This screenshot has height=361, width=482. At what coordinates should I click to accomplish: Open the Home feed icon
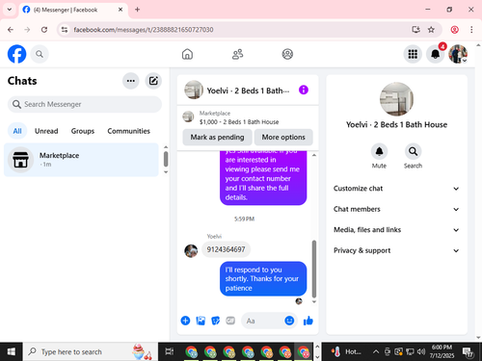click(x=187, y=54)
